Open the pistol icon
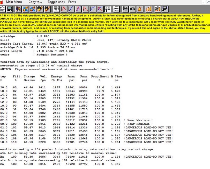The image size is (210, 169). [165, 9]
